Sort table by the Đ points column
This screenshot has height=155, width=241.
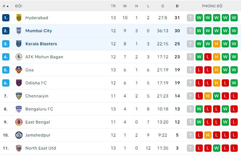(177, 6)
